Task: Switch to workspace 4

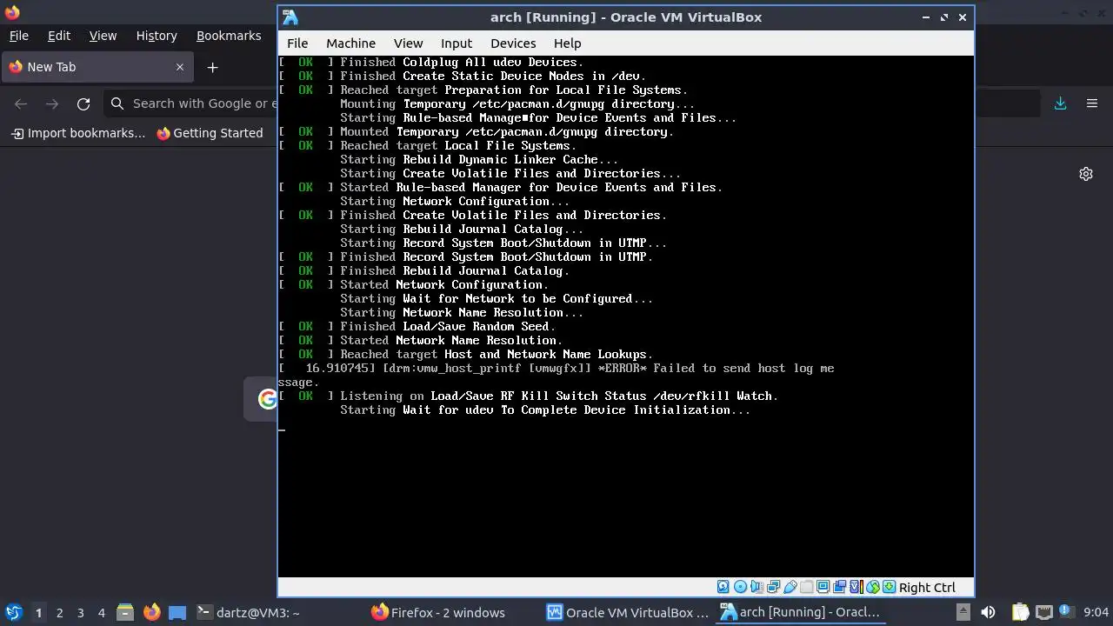Action: (x=101, y=612)
